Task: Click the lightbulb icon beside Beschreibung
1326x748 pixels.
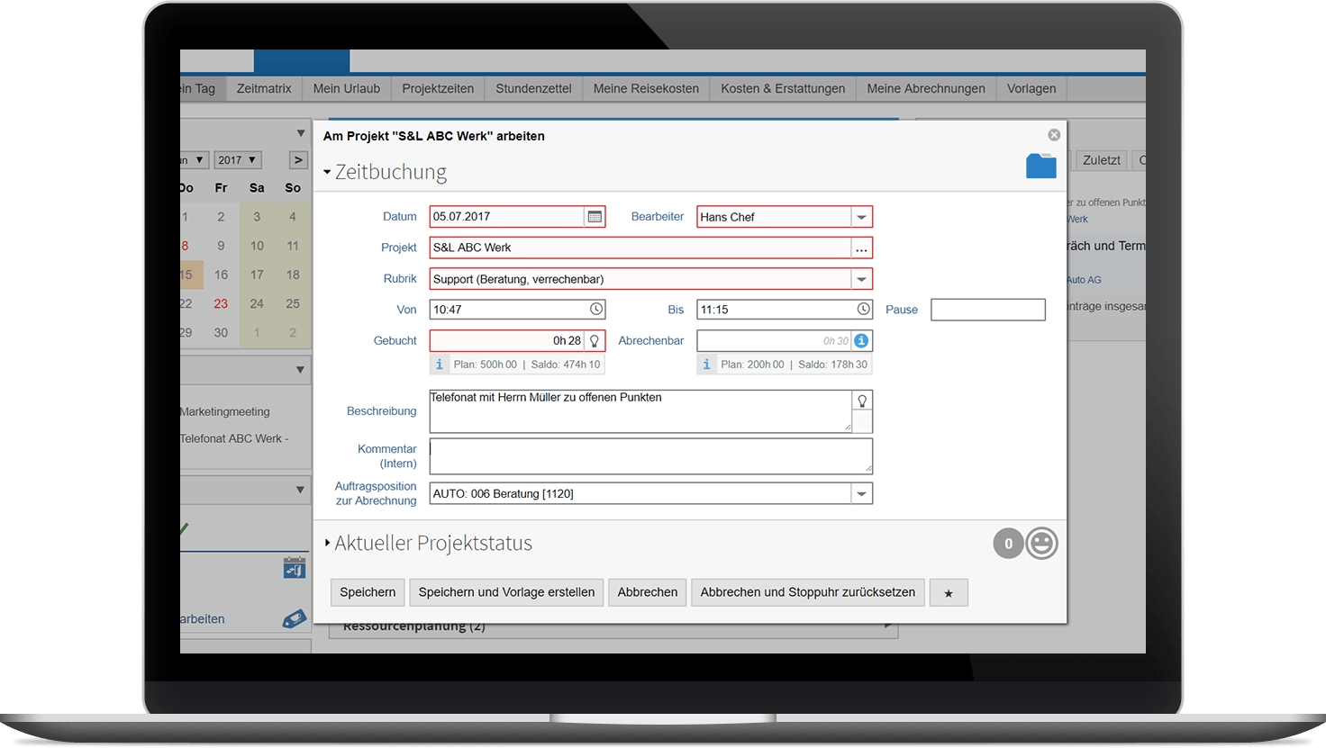Action: tap(862, 401)
